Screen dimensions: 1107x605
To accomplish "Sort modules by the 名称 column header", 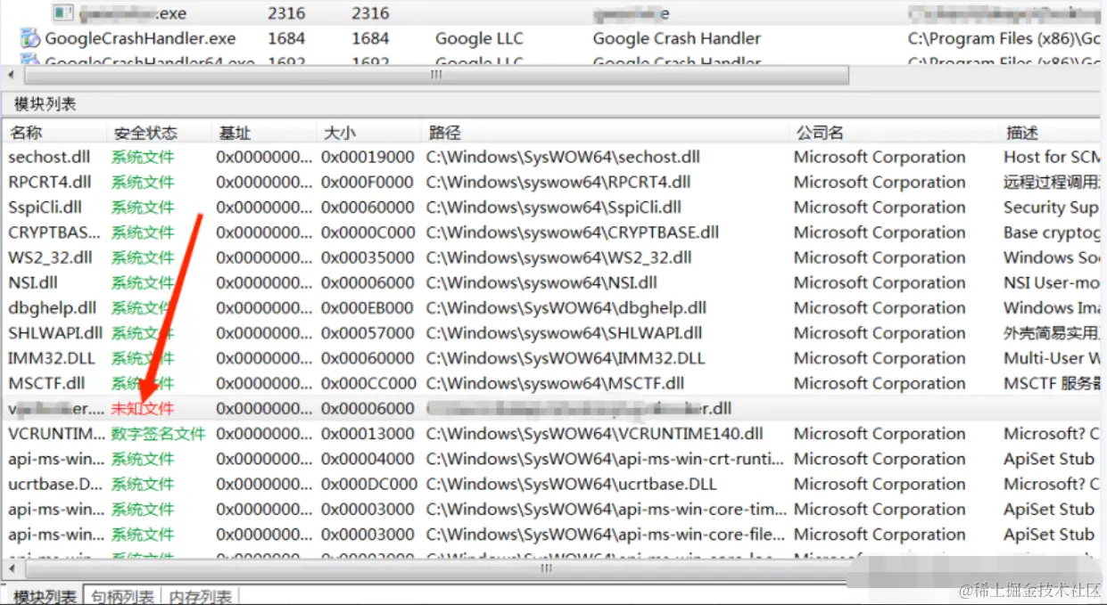I will [x=25, y=133].
